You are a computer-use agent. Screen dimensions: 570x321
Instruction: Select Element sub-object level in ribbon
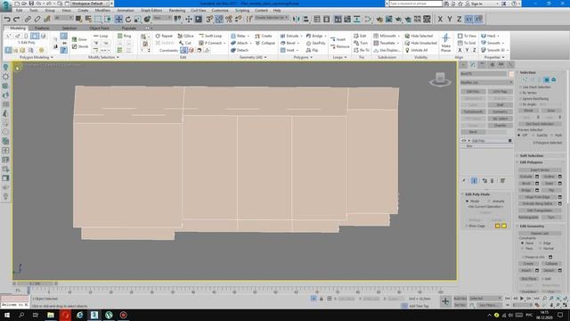(x=44, y=36)
